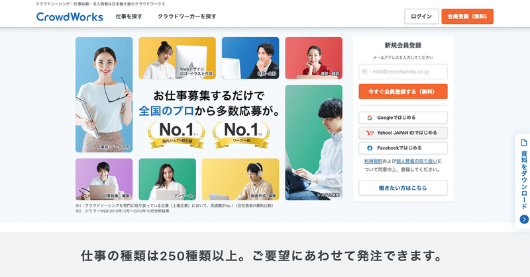Click the ワーカー数 No.1 laurel badge
530x277 pixels.
[241, 135]
